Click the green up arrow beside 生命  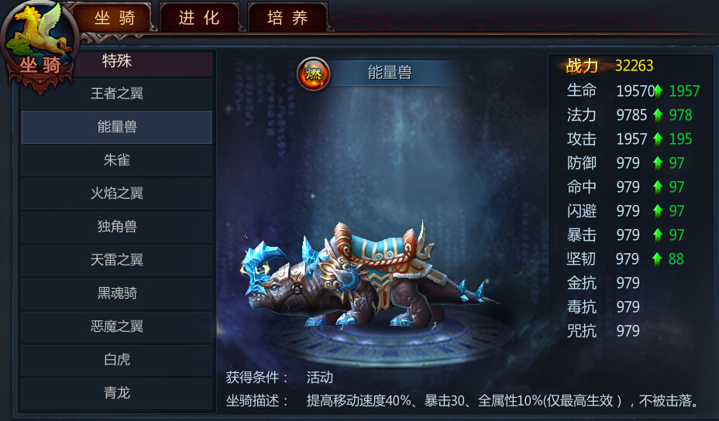tap(658, 91)
